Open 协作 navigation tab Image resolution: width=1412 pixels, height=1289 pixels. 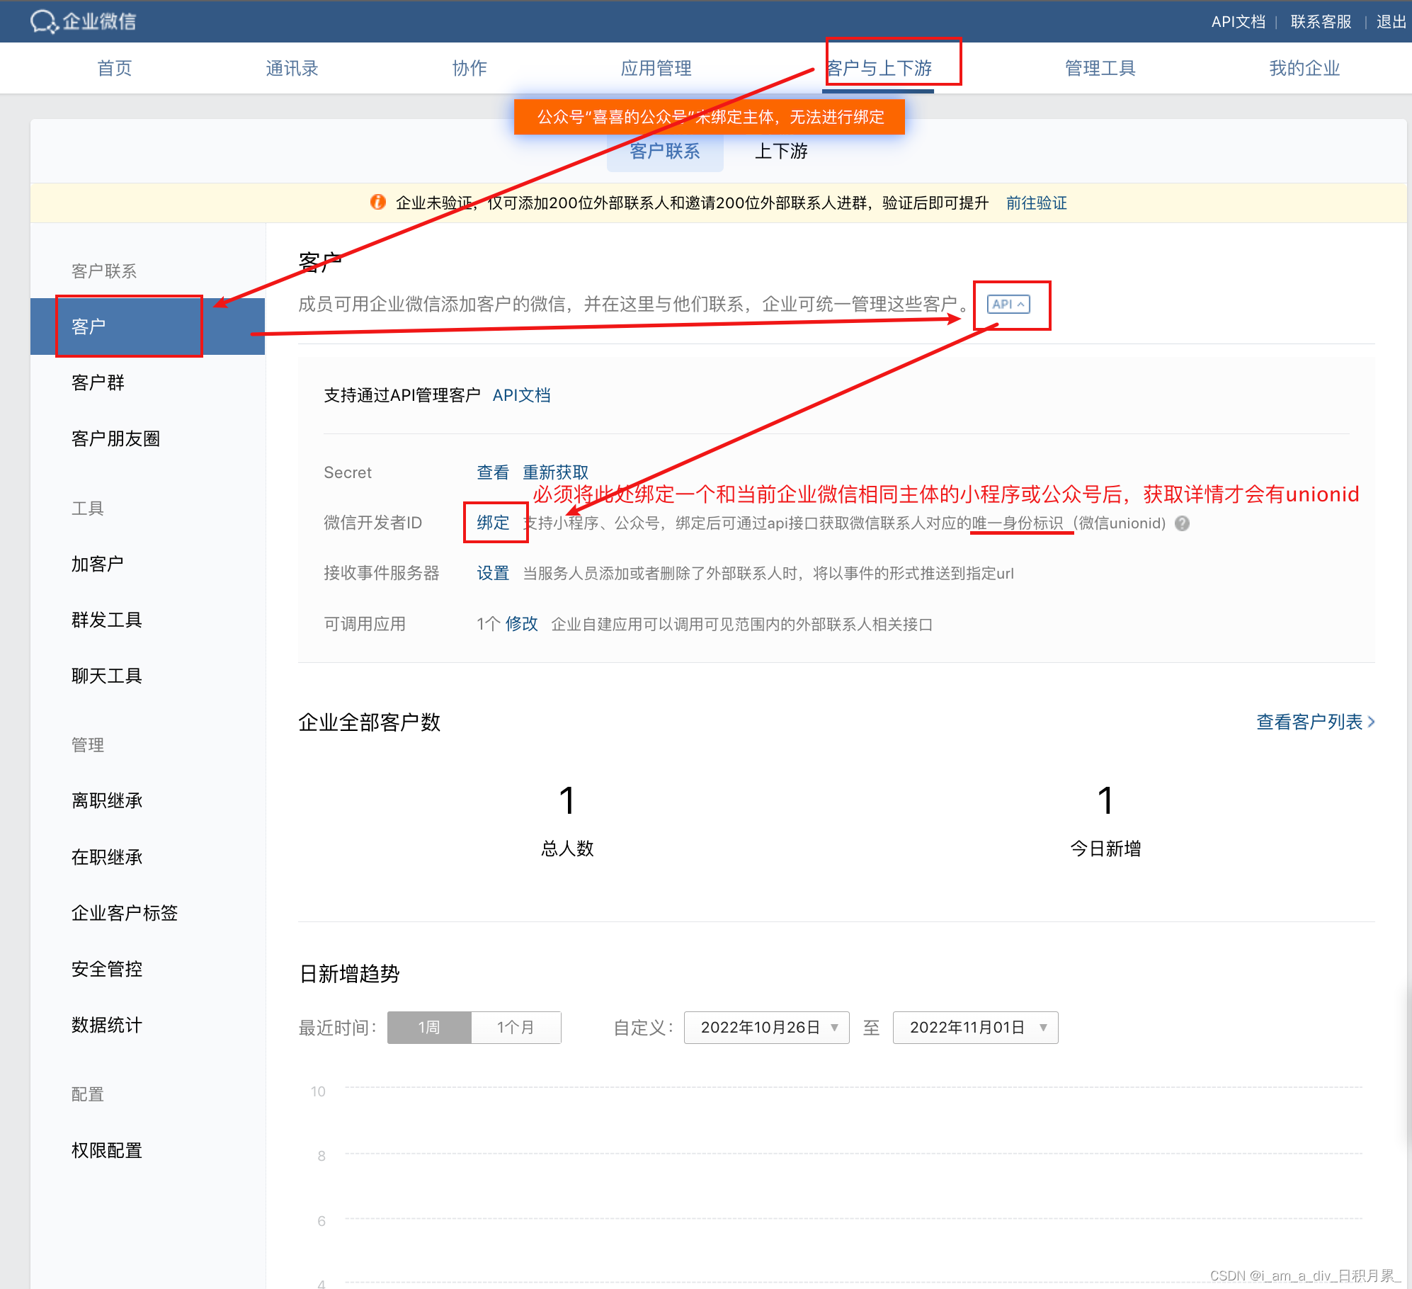coord(469,68)
